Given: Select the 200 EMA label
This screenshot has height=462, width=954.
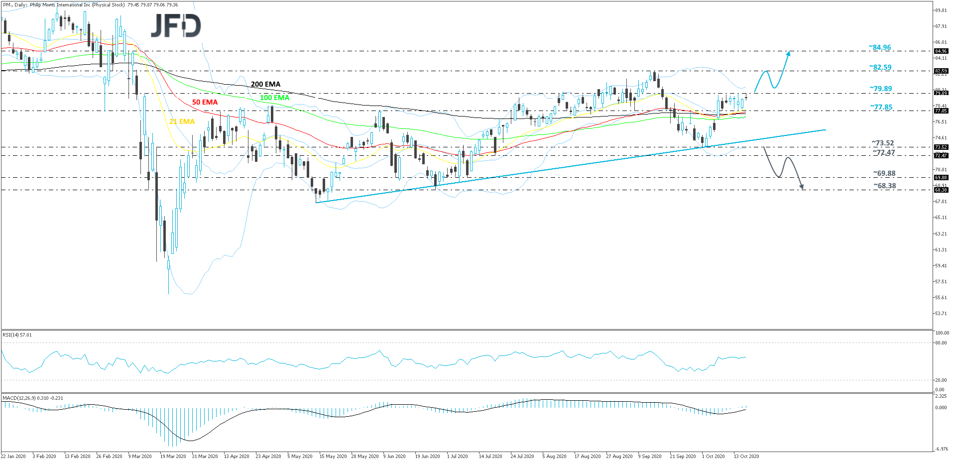Looking at the screenshot, I should coord(265,85).
